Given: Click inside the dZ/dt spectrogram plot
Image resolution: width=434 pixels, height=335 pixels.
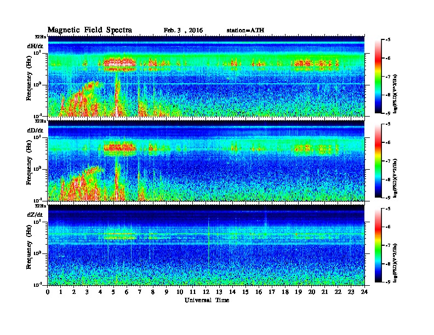Looking at the screenshot, I should point(206,245).
